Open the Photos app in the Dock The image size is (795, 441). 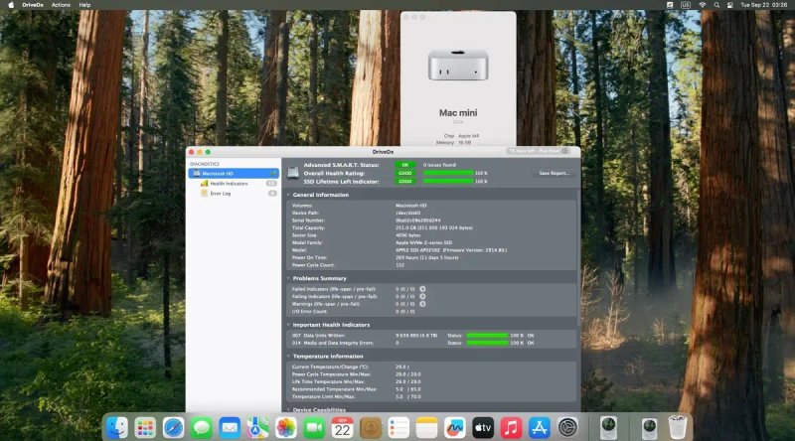pyautogui.click(x=286, y=428)
